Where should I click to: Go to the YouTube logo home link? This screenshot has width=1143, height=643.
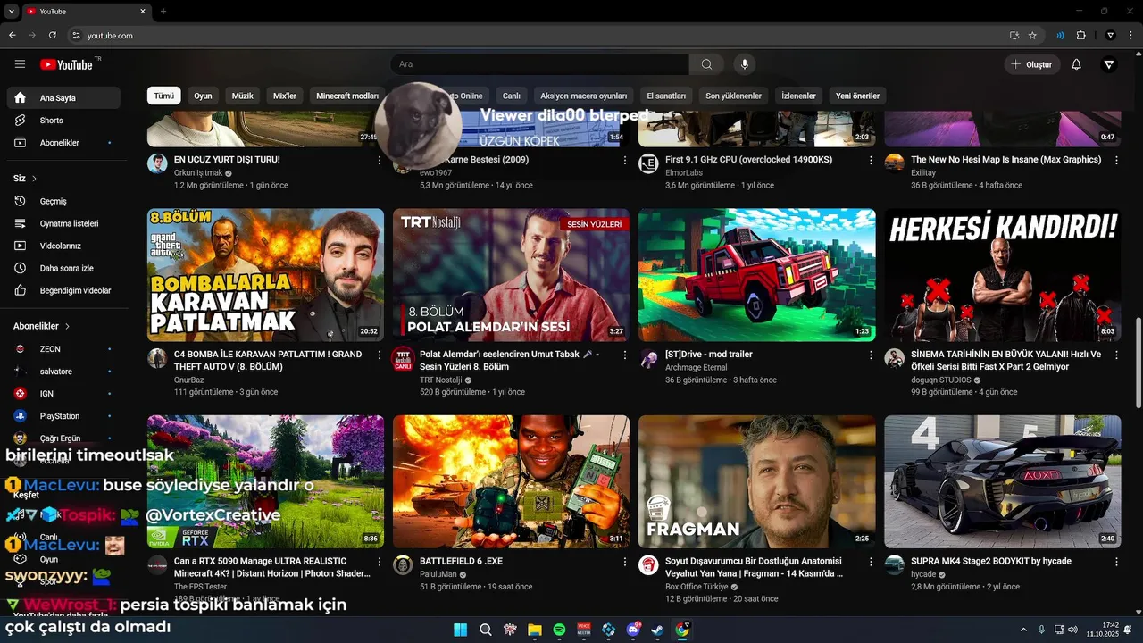coord(67,64)
